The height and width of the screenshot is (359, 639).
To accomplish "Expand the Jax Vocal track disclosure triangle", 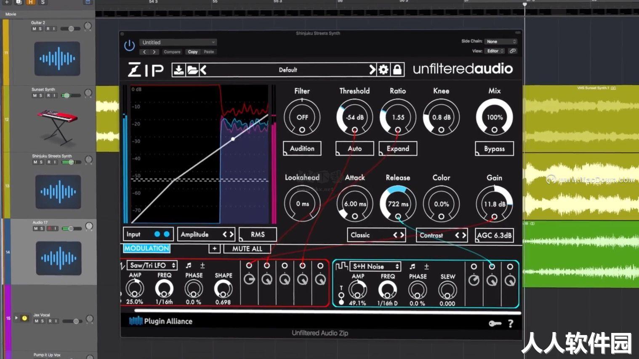I will coord(16,318).
